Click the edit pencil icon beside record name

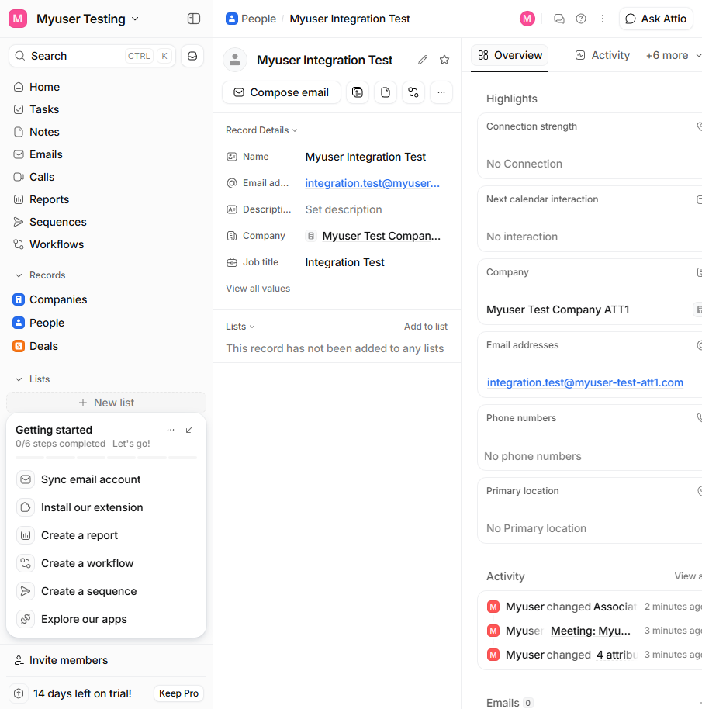click(x=423, y=60)
